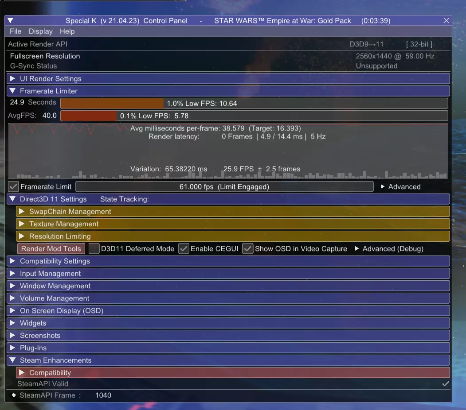Click the 0.1% Low FPS progress bar

pos(254,116)
